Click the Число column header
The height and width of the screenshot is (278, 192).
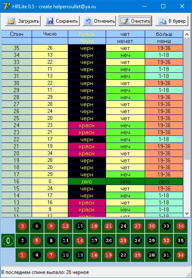pyautogui.click(x=50, y=34)
